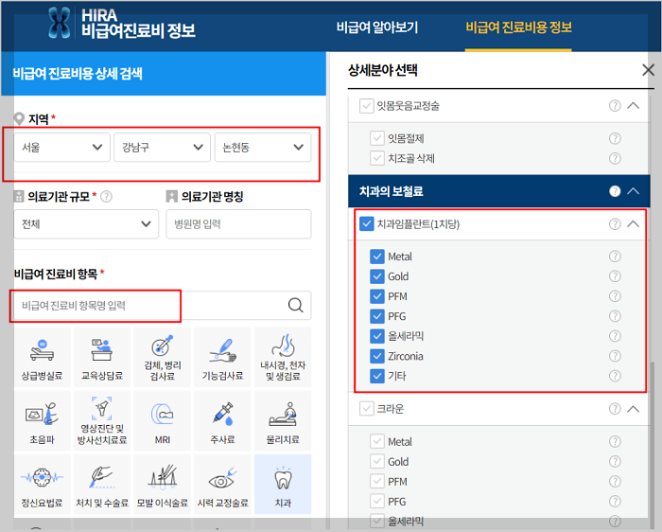
Task: Check the 치조골 삭제 checkbox
Action: pos(377,158)
